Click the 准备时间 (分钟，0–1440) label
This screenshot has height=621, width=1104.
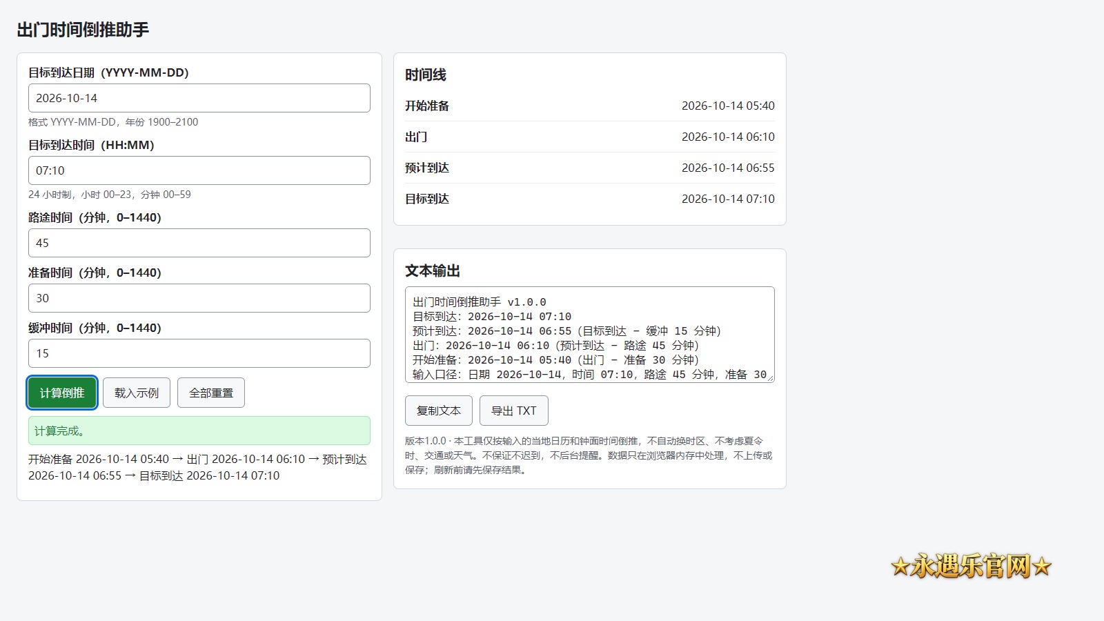[x=95, y=273]
